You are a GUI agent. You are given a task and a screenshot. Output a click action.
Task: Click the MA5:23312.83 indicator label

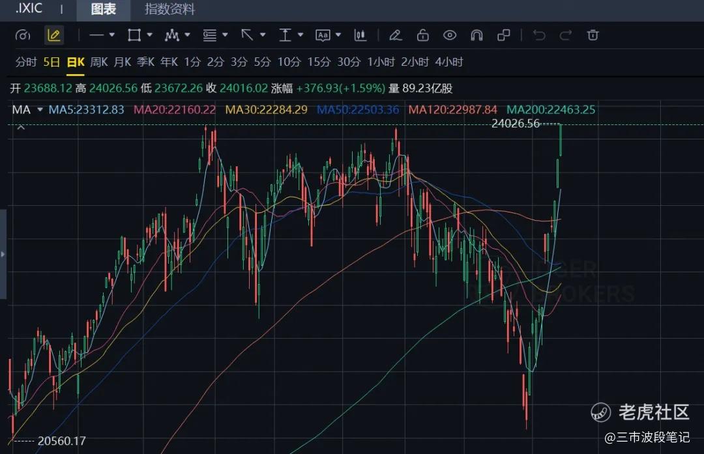(86, 109)
